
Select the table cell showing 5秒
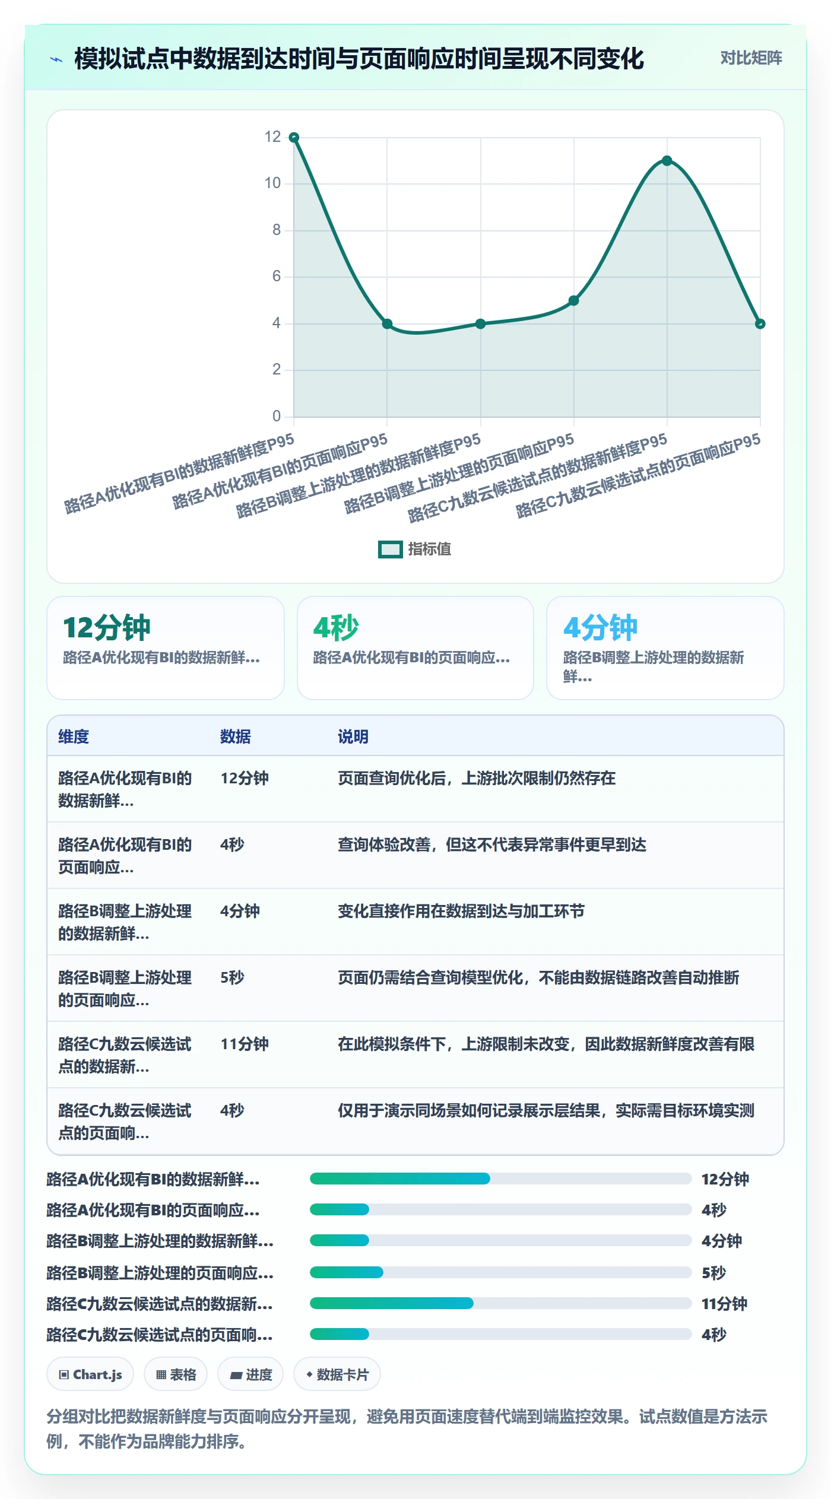(x=232, y=977)
